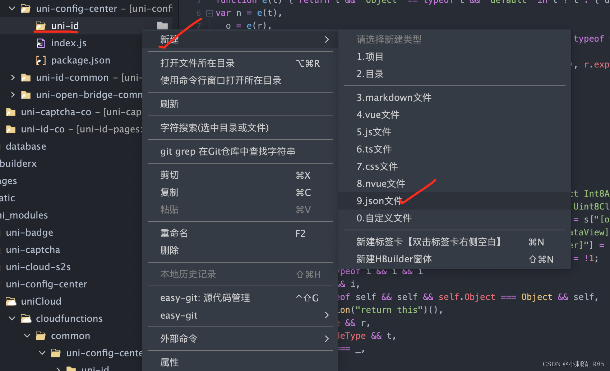Create new 1.项目
The image size is (610, 371).
(x=455, y=57)
